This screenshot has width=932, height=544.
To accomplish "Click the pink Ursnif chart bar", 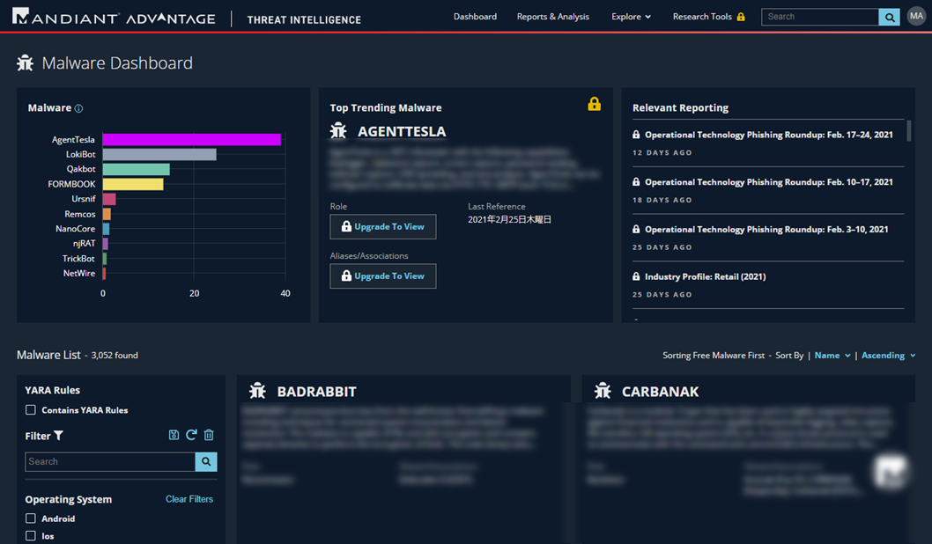I will coord(109,199).
